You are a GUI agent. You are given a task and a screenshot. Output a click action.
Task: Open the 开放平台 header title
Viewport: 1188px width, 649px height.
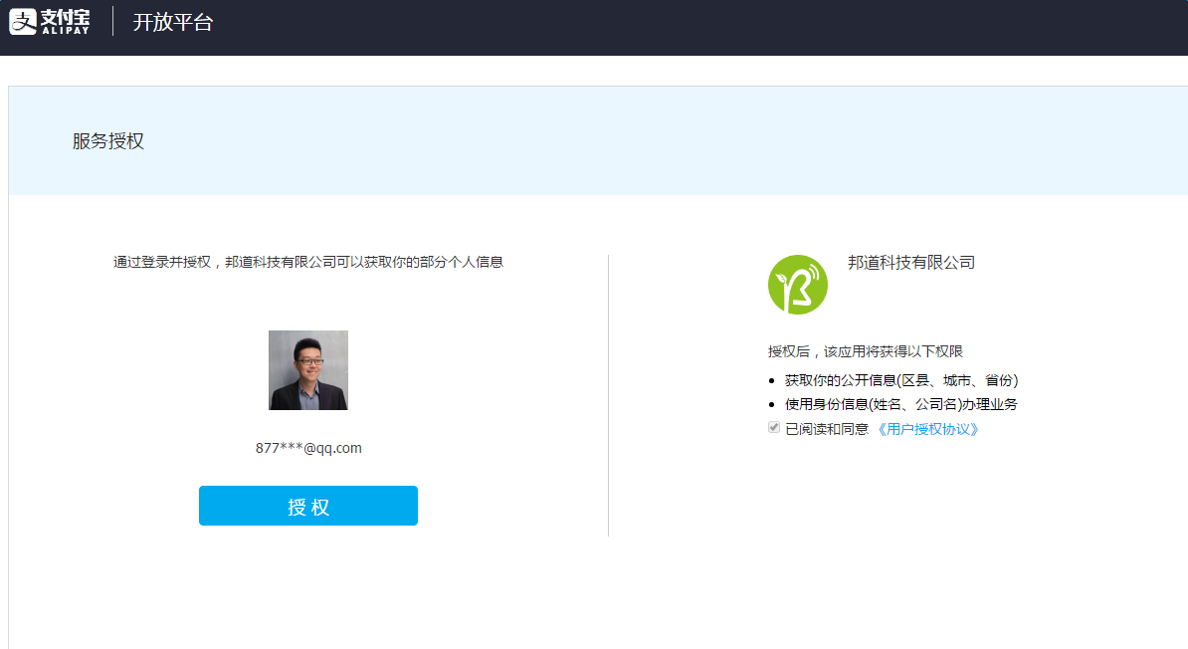[173, 22]
